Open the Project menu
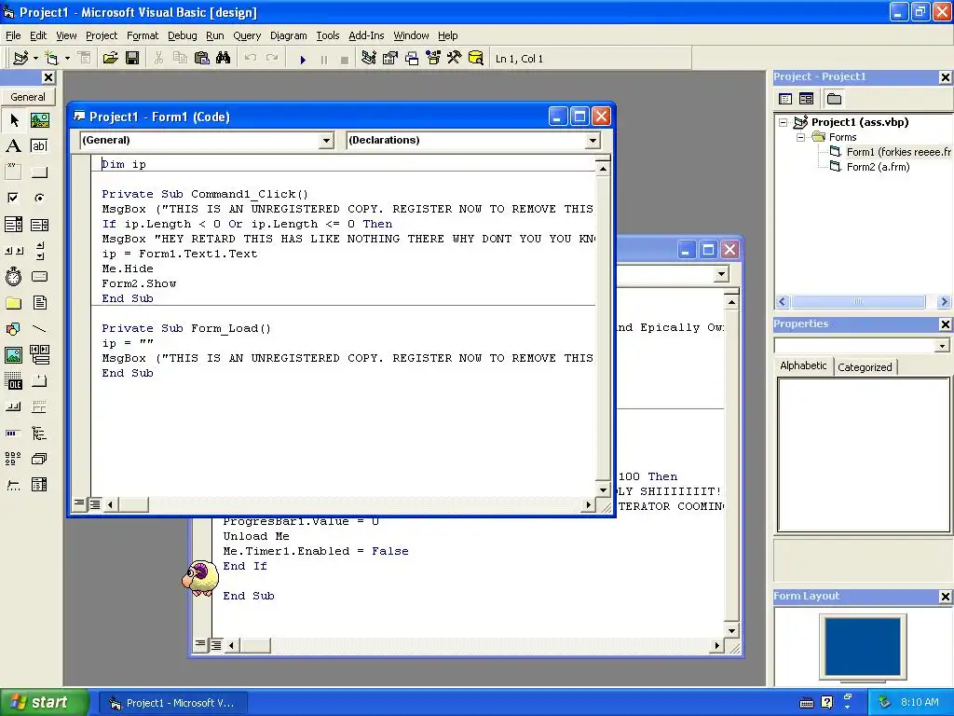 (102, 35)
